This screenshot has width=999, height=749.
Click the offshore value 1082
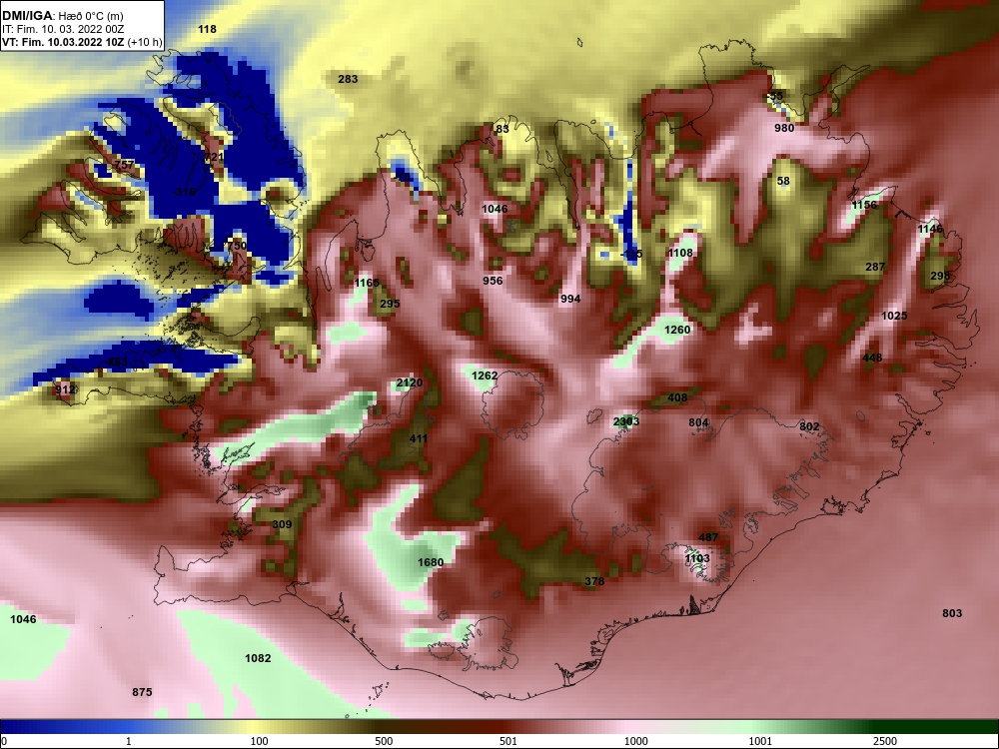[x=258, y=658]
